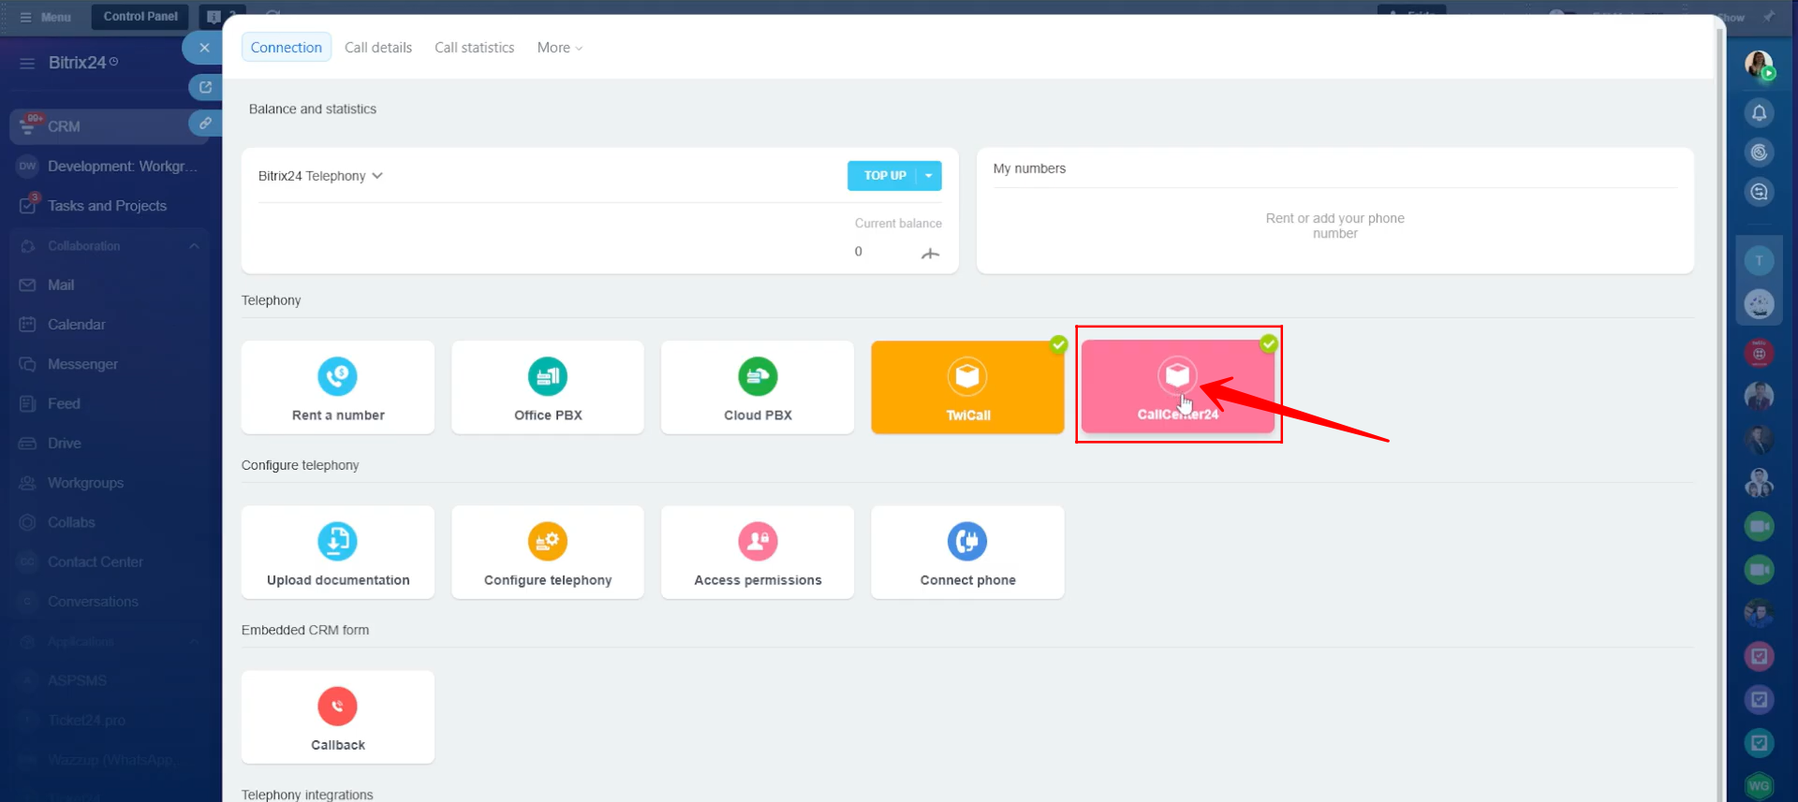The image size is (1798, 802).
Task: Click the notifications bell icon
Action: click(x=1759, y=113)
